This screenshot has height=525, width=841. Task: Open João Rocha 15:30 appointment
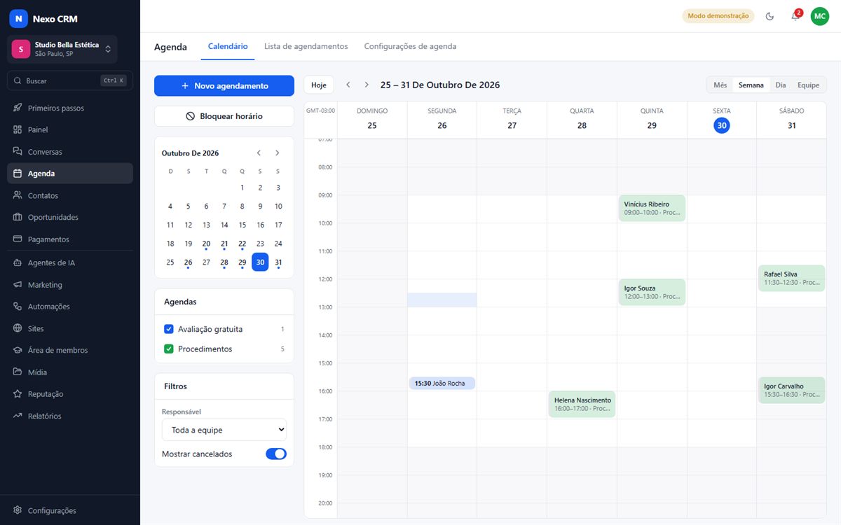[x=442, y=383]
